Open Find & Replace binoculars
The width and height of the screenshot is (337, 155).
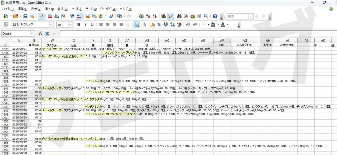pyautogui.click(x=179, y=16)
